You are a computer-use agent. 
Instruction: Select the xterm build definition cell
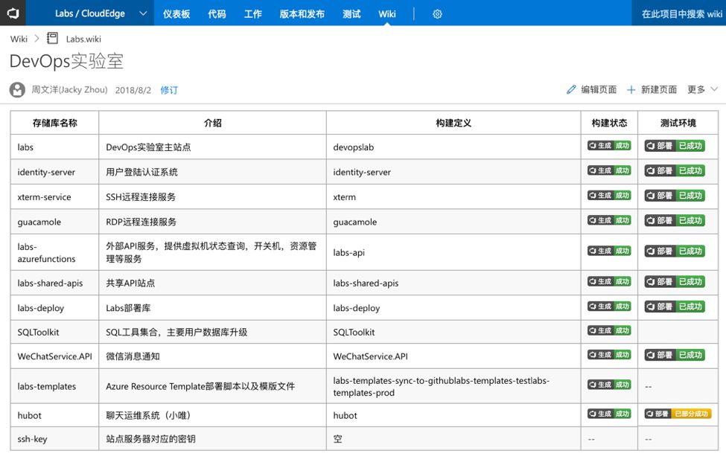(453, 196)
